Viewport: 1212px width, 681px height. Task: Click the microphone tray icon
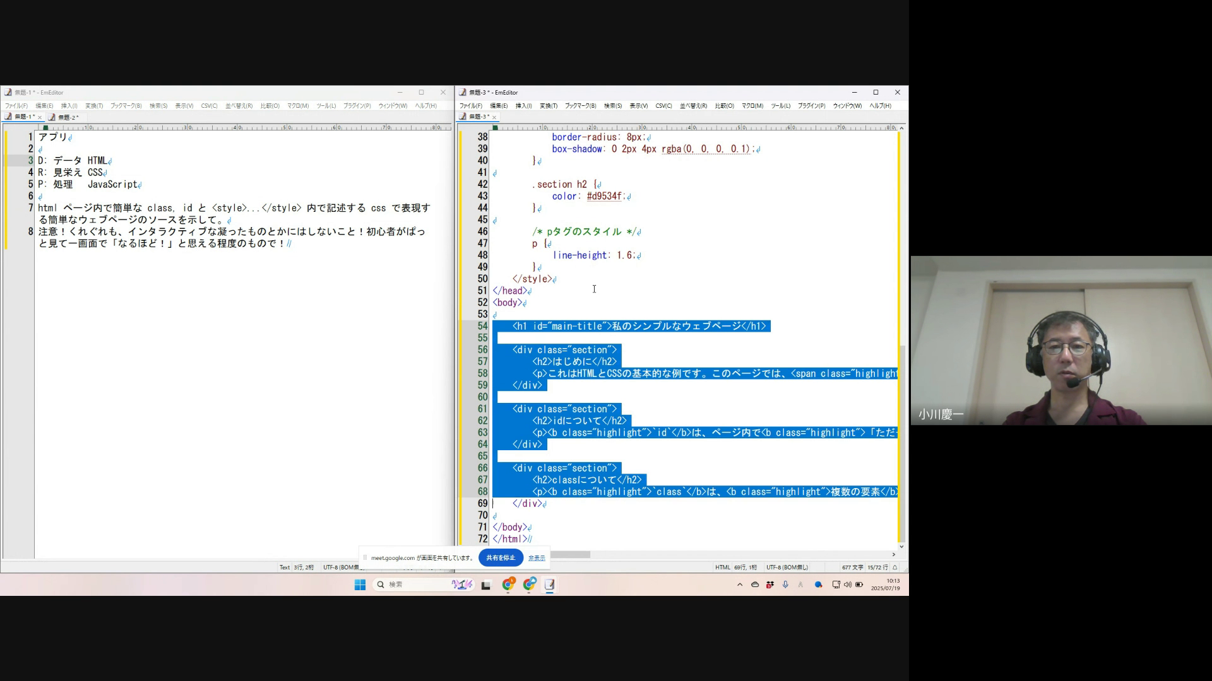pos(785,585)
